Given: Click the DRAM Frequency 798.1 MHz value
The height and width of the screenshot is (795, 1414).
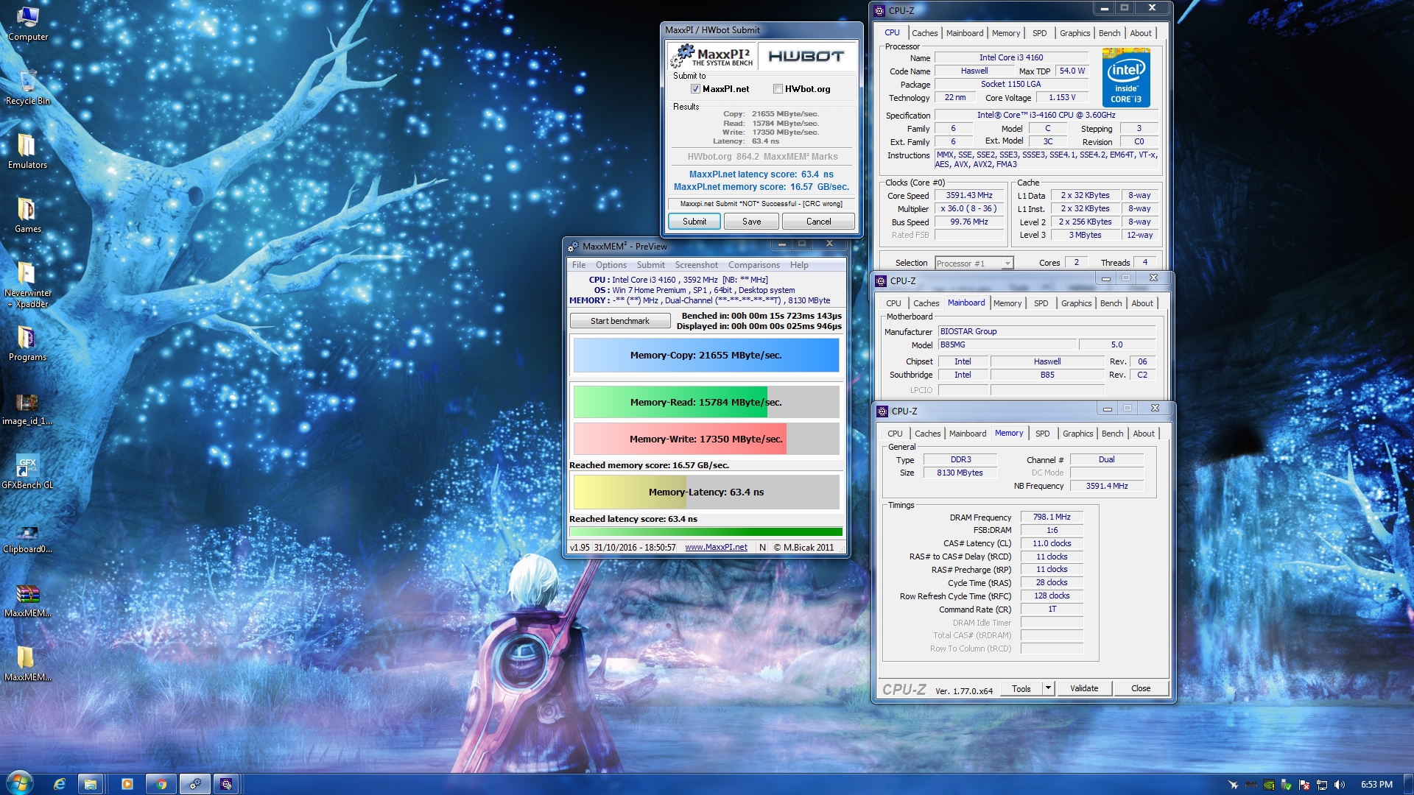Looking at the screenshot, I should pyautogui.click(x=1051, y=517).
